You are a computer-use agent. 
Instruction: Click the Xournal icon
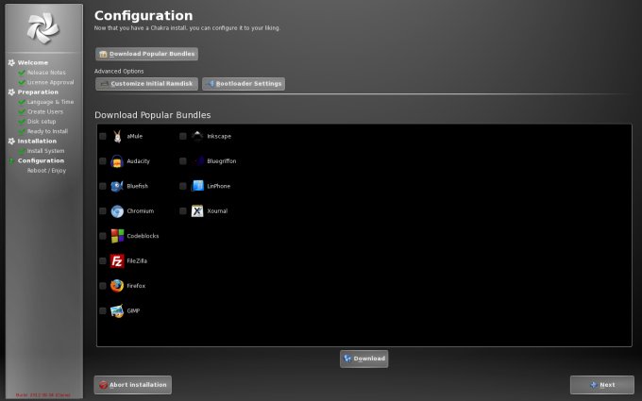197,211
